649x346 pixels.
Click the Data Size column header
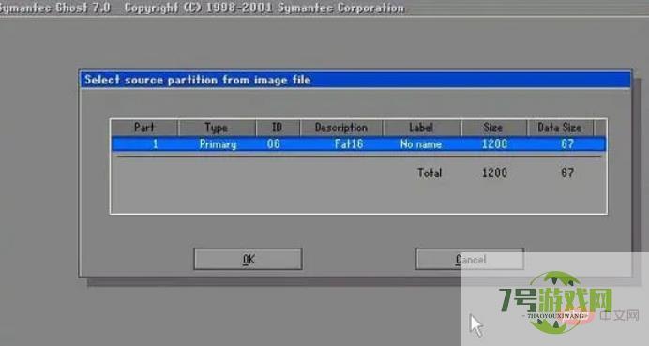pos(560,128)
